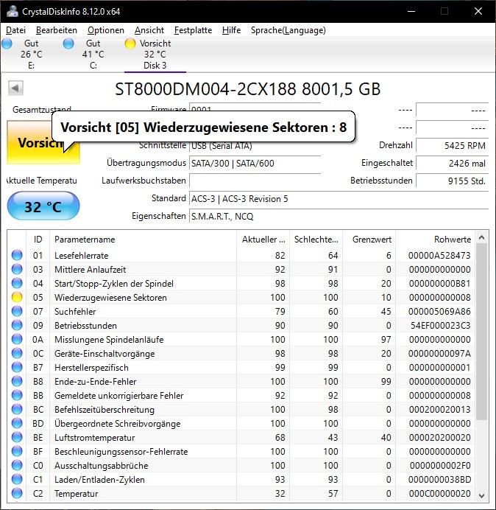Click status orb for BF Beschleunigungssensor-Fehlerrate
Screen dimensions: 496x510
coord(17,451)
